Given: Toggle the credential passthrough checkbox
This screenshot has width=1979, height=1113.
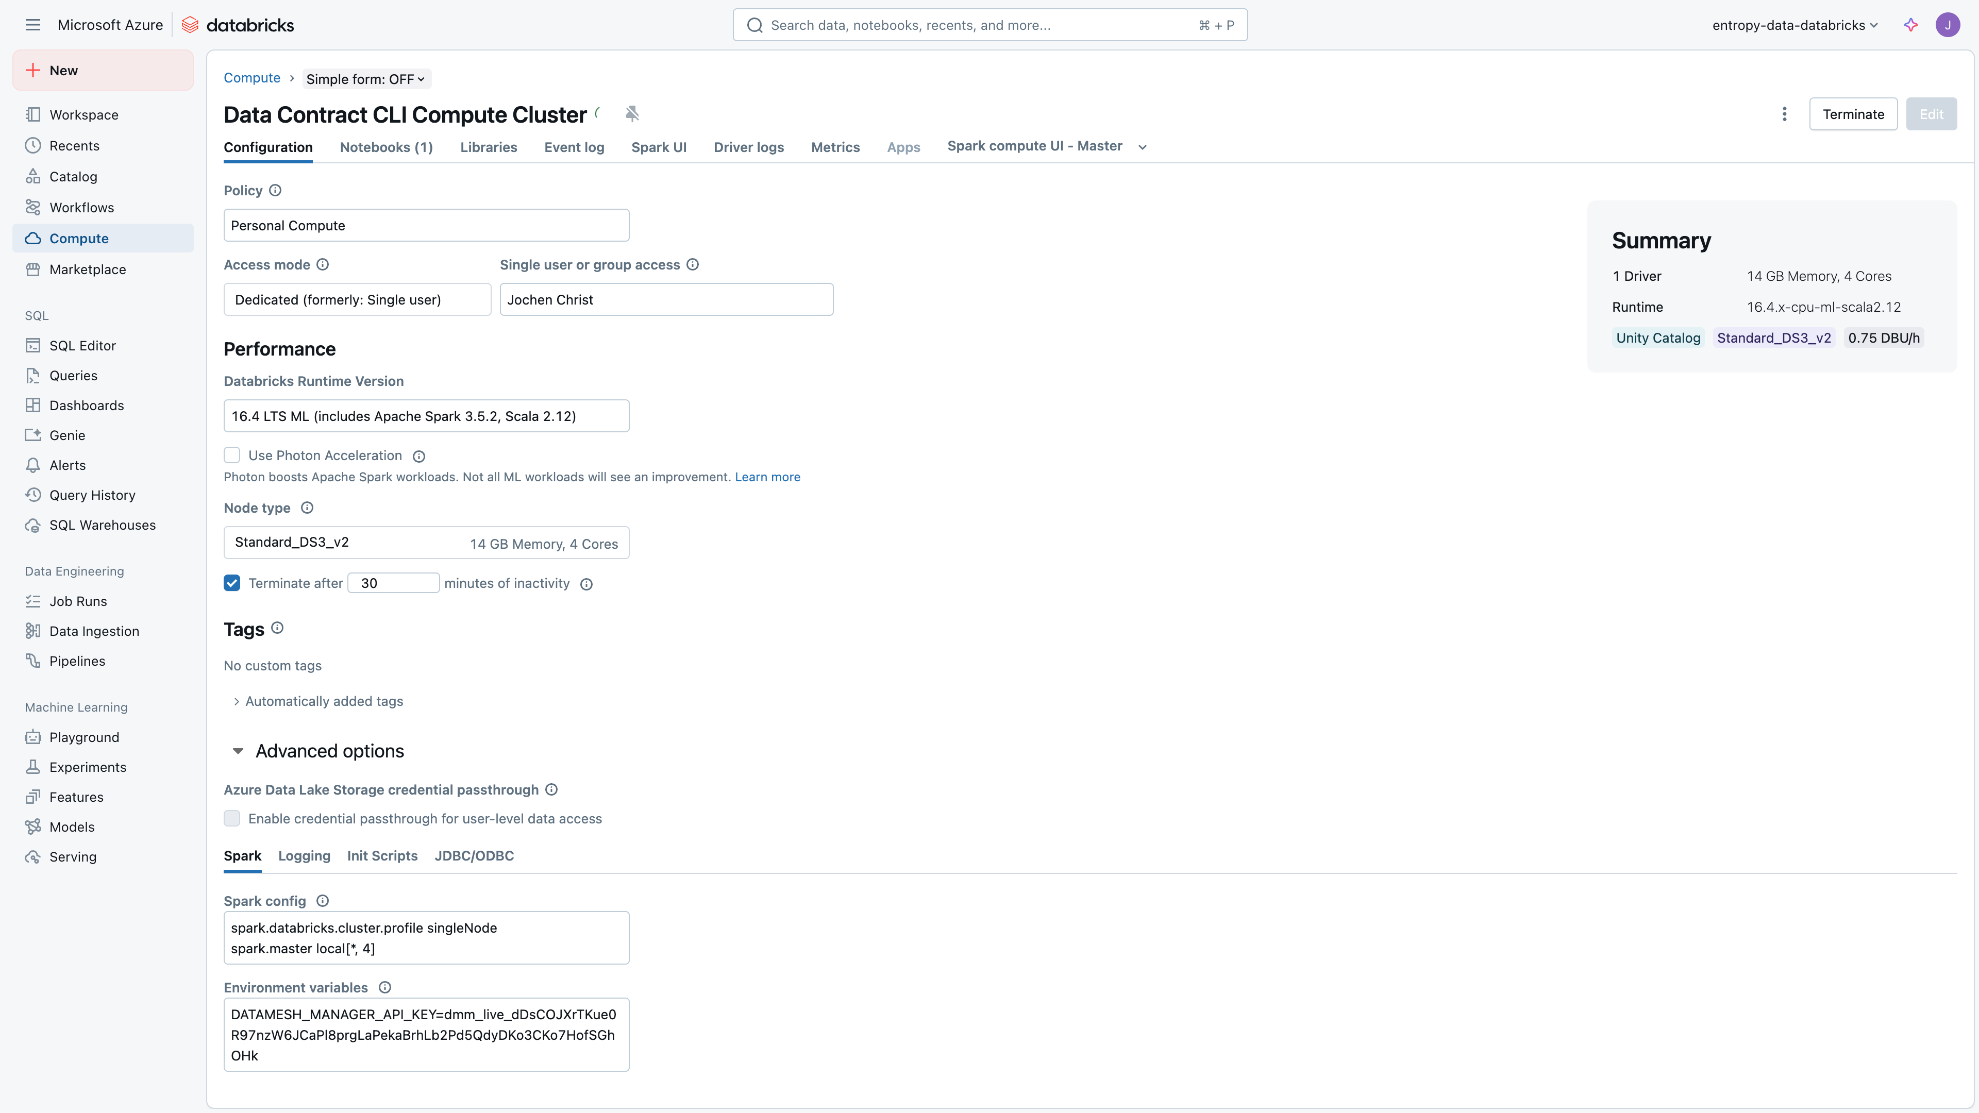Looking at the screenshot, I should [x=232, y=819].
